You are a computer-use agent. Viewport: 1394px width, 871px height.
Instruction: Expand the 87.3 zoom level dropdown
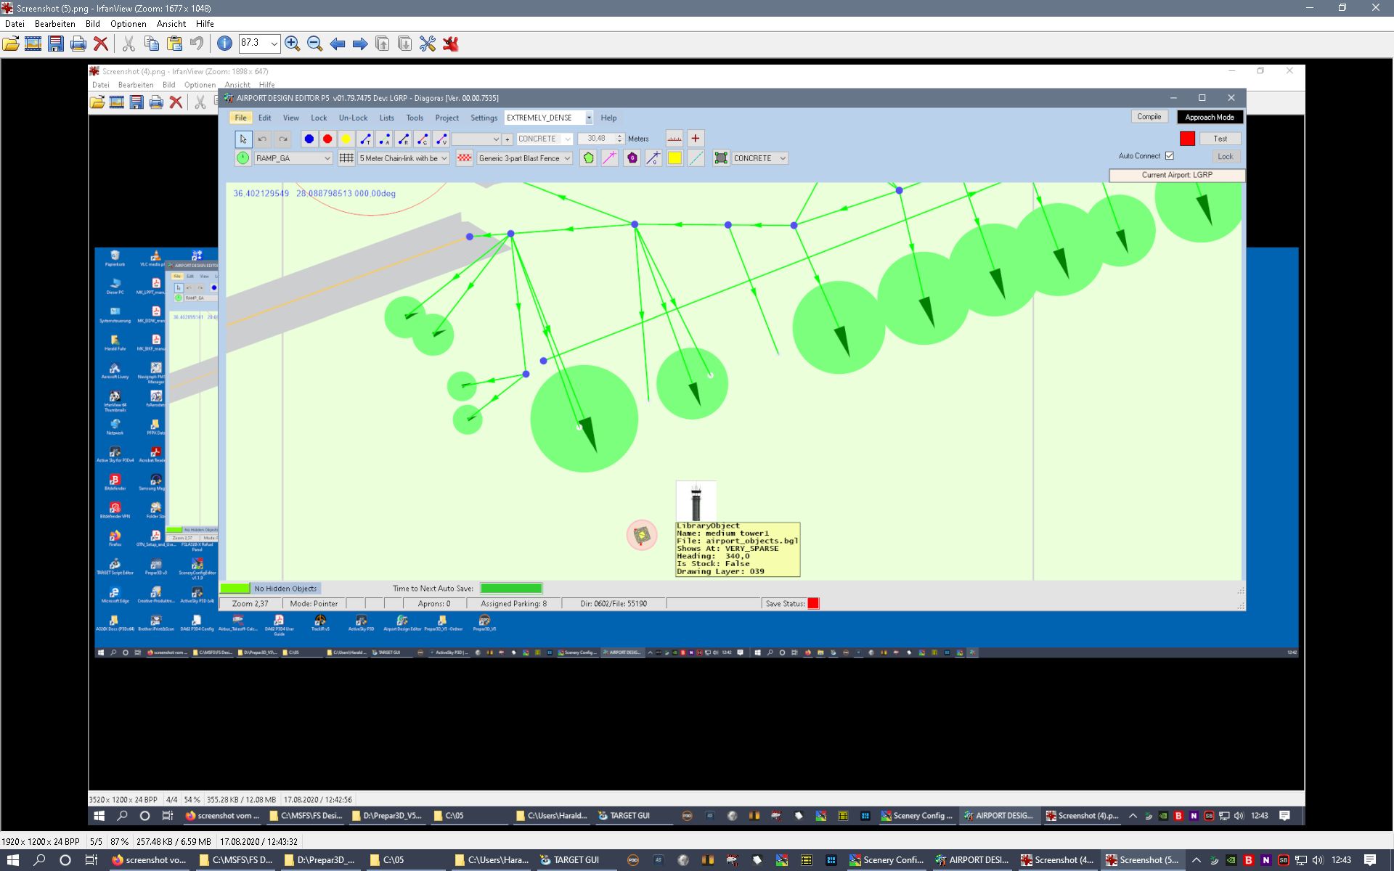274,44
